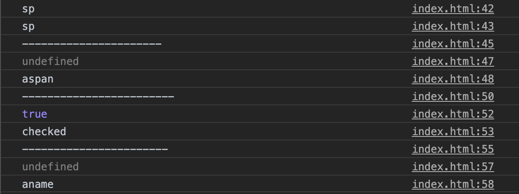Click the last 'undefined' log entry

[x=50, y=167]
